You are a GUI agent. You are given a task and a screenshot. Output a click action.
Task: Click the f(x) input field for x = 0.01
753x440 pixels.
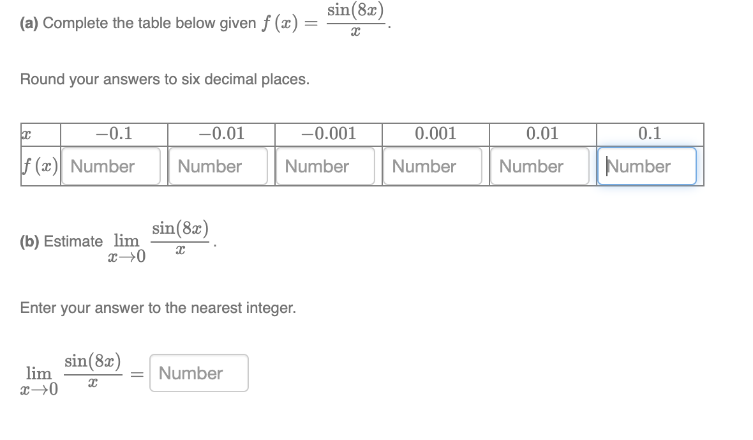pos(540,166)
